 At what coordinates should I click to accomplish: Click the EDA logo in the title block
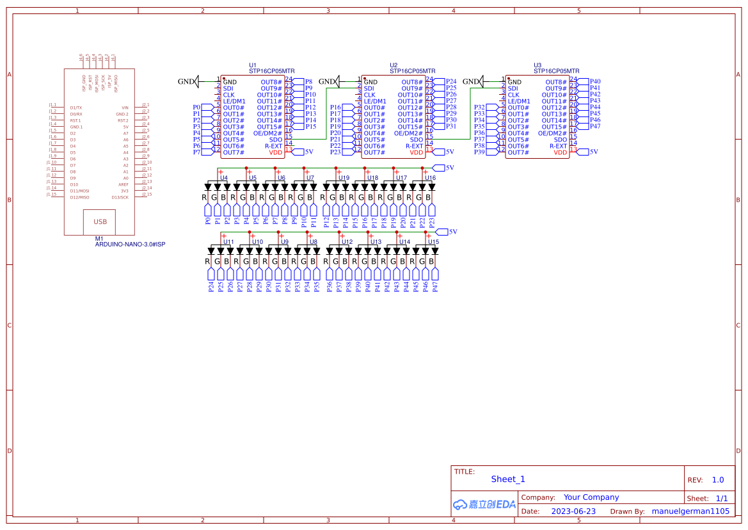pos(484,504)
